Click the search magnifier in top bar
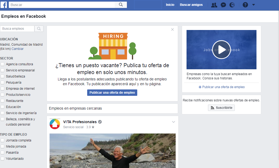Screen dimensions: 279x168 coord(121,5)
